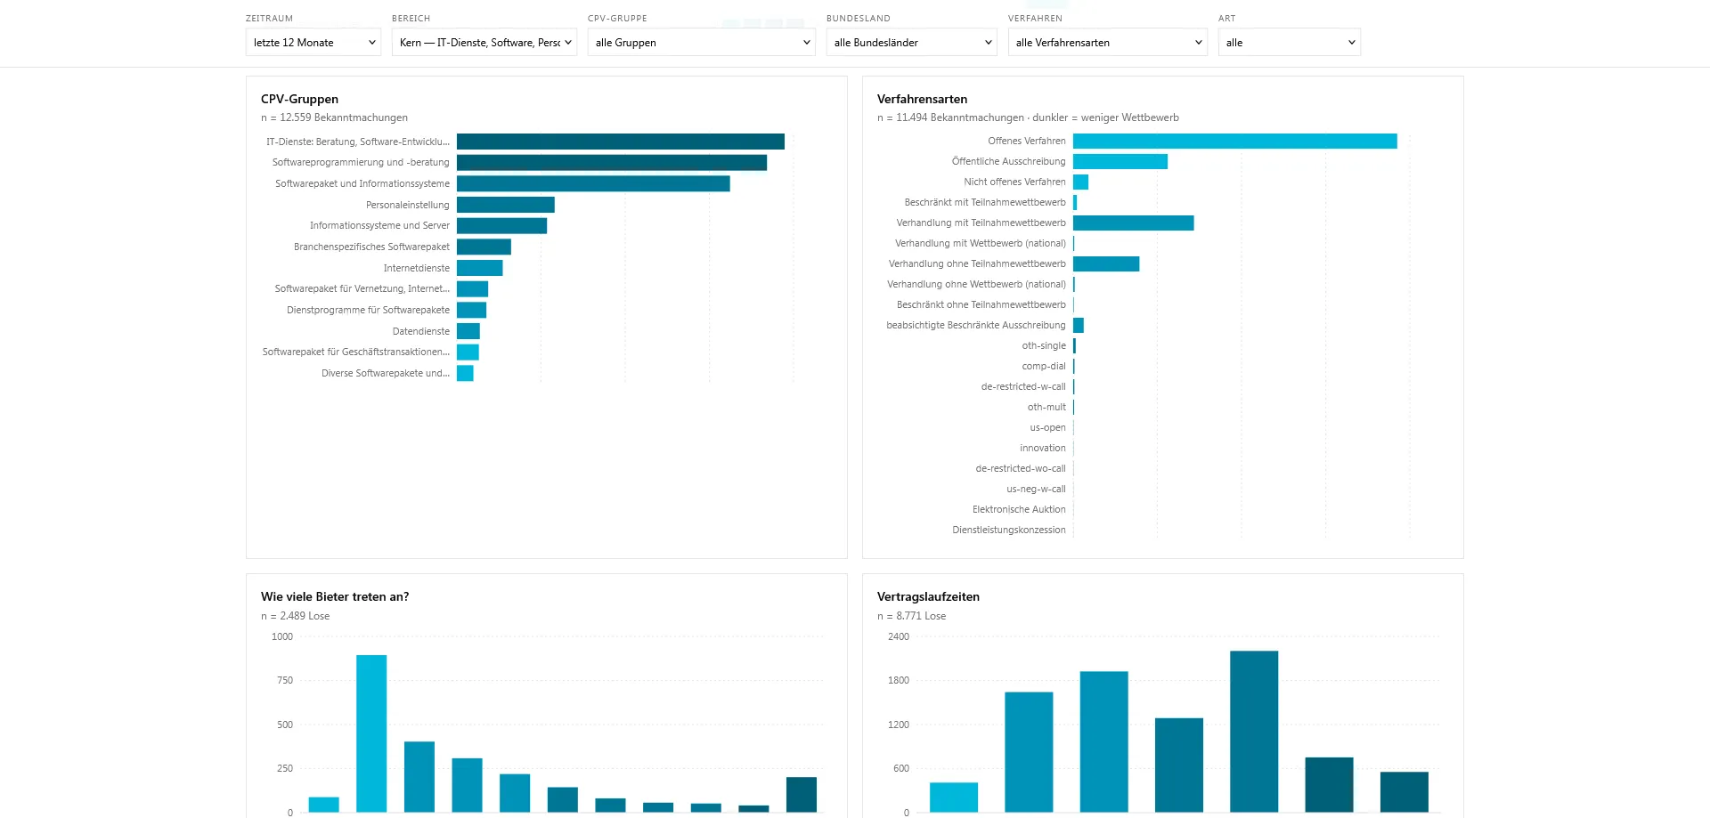Click the 'n = 12.559 Bekanntmachungen' subtitle

point(334,117)
